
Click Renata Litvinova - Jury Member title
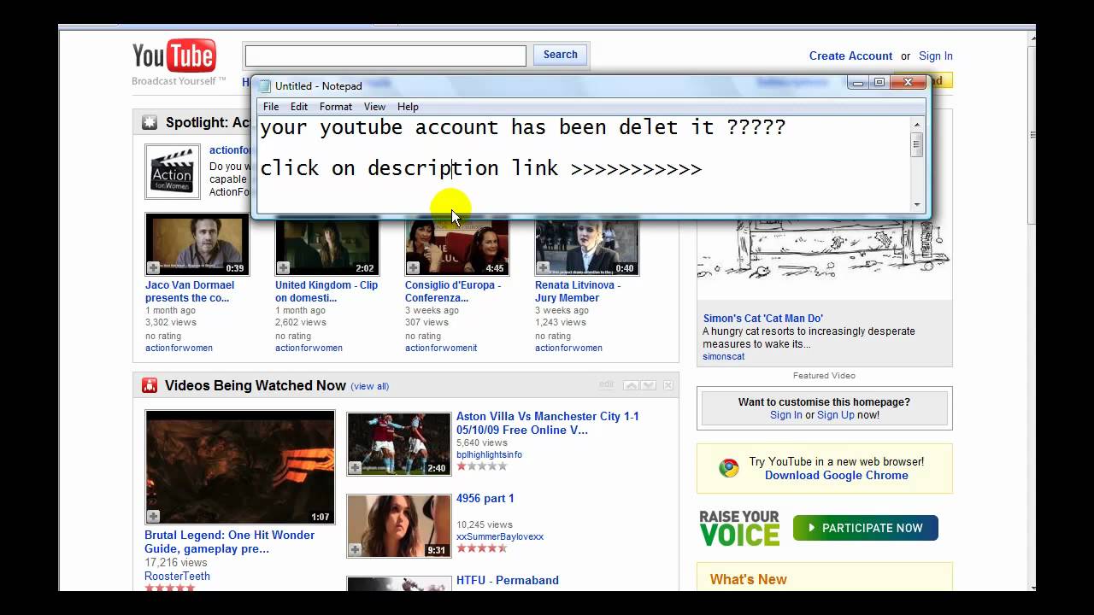[x=578, y=291]
